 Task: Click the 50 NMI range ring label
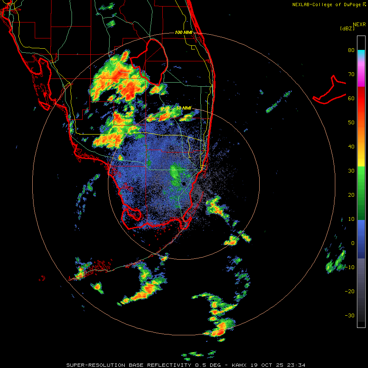click(184, 108)
